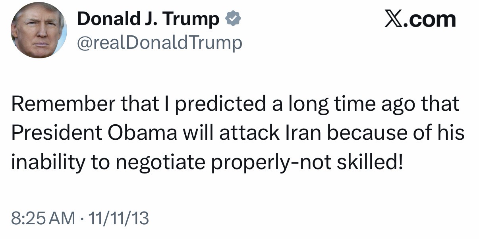
Task: Click the round profile avatar photo
Action: [39, 31]
